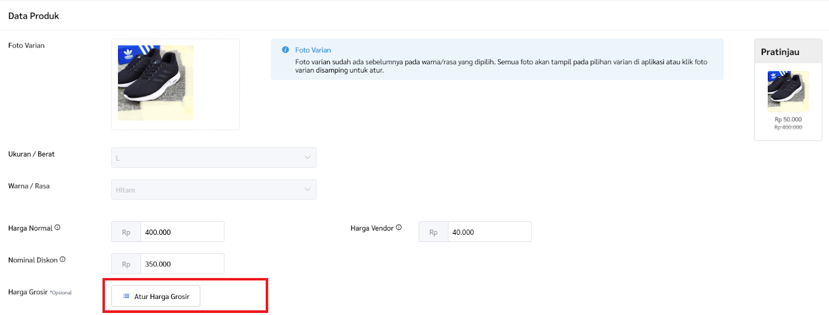Click the Atur Harga Grosir button
This screenshot has height=315, width=829.
[x=155, y=296]
